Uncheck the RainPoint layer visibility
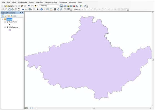 pyautogui.click(x=7, y=22)
